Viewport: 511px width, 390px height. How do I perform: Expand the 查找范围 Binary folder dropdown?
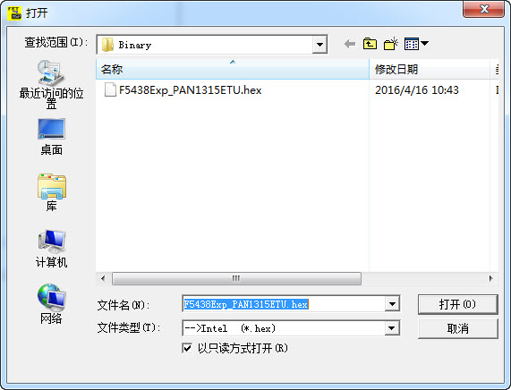click(319, 45)
